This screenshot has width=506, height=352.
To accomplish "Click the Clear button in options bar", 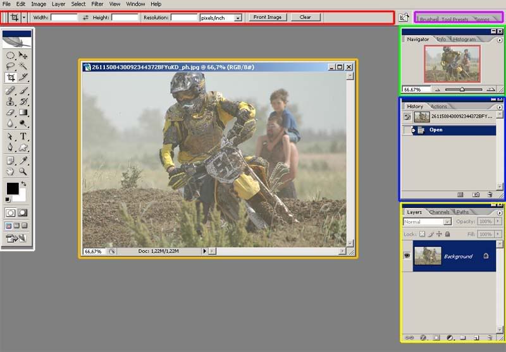I will [305, 17].
